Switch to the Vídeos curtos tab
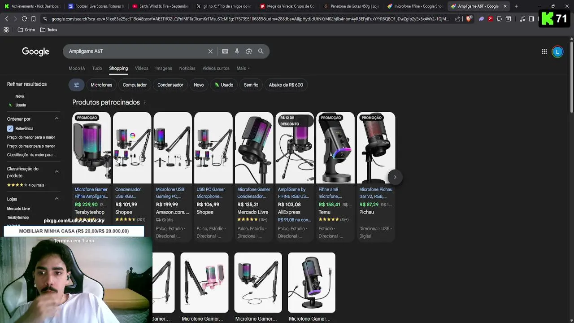This screenshot has height=323, width=574. pyautogui.click(x=216, y=68)
